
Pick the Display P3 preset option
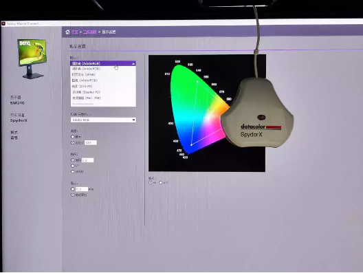point(103,92)
